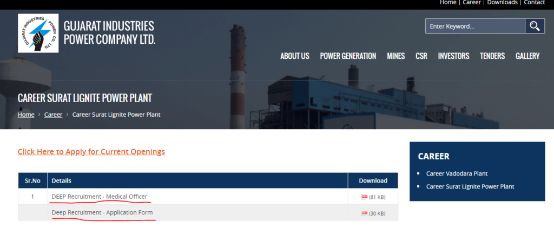Open DEEP Recruitment - Medical Officer details
Screen dimensions: 554x248
99,196
